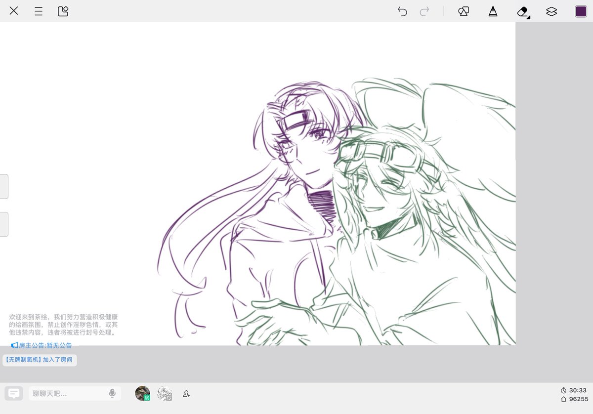Toggle the chat bubble panel
The image size is (593, 414).
[x=14, y=393]
